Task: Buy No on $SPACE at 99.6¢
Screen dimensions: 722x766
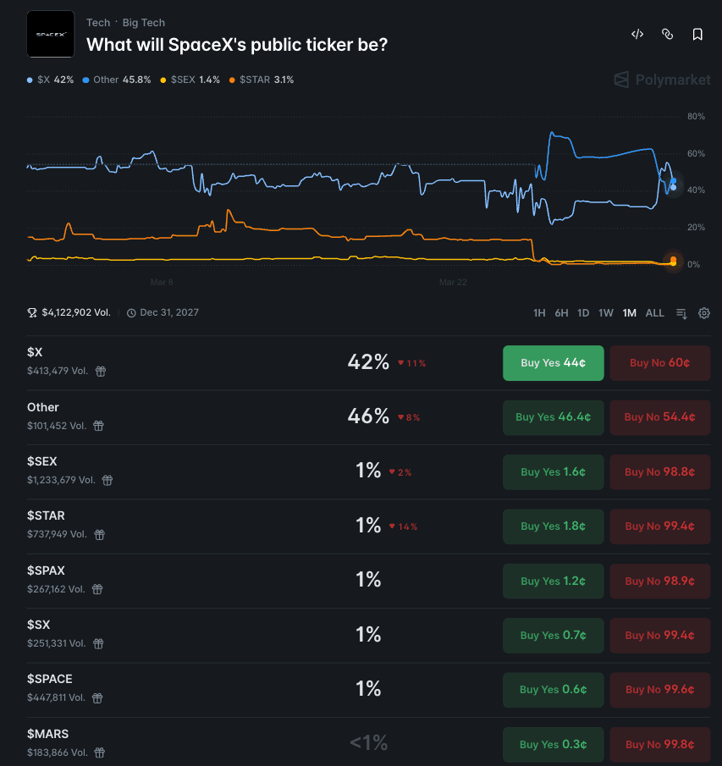Action: [x=659, y=690]
